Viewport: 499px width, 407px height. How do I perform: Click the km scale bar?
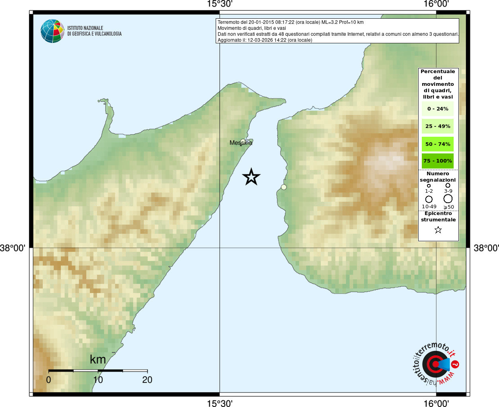pos(98,371)
